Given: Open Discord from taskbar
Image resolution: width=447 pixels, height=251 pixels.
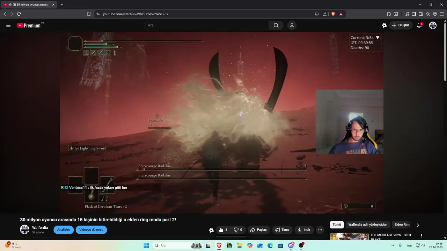Looking at the screenshot, I should [291, 245].
